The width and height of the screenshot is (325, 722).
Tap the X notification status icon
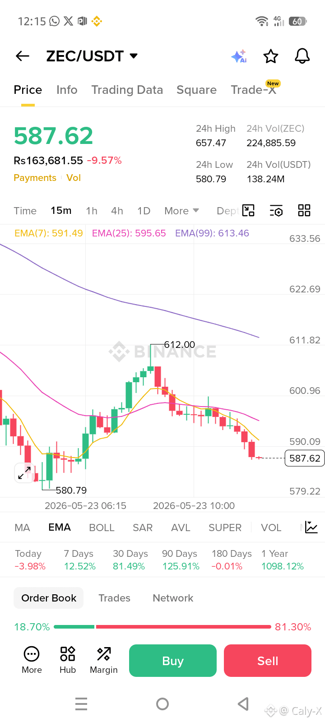[x=68, y=21]
